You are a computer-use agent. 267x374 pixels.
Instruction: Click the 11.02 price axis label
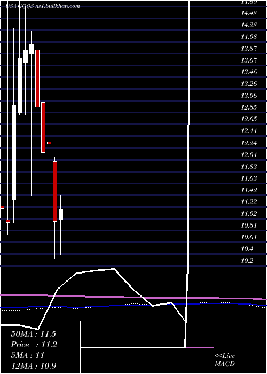click(x=249, y=214)
